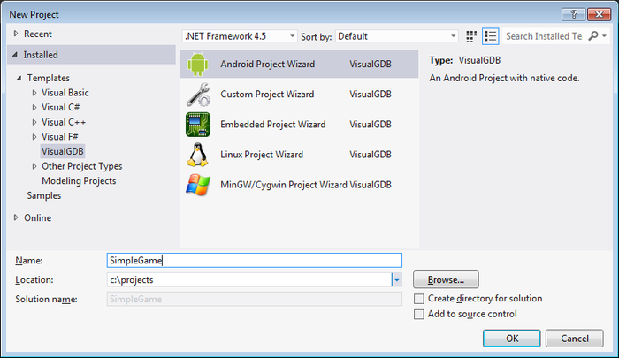Close the New Project dialog
Screen dimensions: 619x358
[599, 15]
